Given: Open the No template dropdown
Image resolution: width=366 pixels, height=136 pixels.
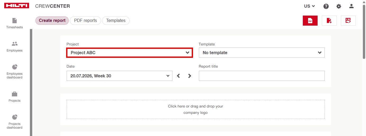Looking at the screenshot, I should point(262,53).
